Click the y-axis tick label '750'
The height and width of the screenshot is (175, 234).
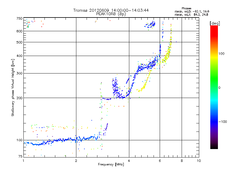pos(20,18)
